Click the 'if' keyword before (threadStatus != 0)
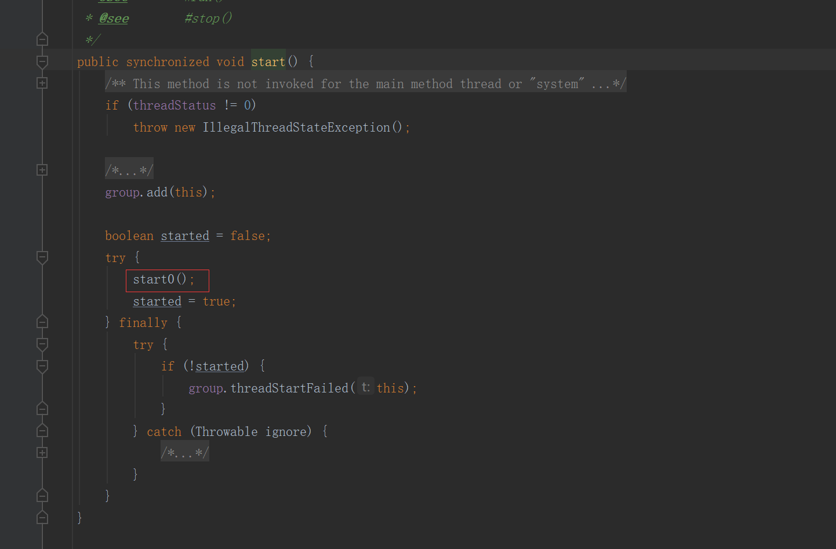 (112, 105)
